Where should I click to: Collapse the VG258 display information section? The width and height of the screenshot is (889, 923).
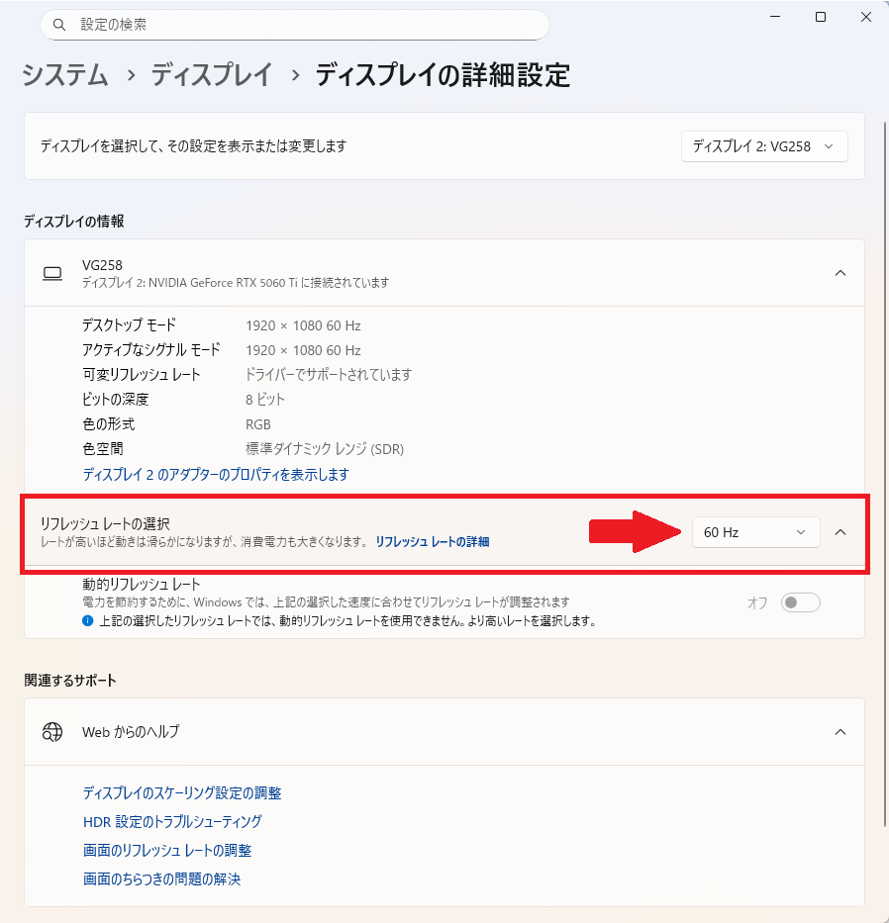pyautogui.click(x=840, y=273)
